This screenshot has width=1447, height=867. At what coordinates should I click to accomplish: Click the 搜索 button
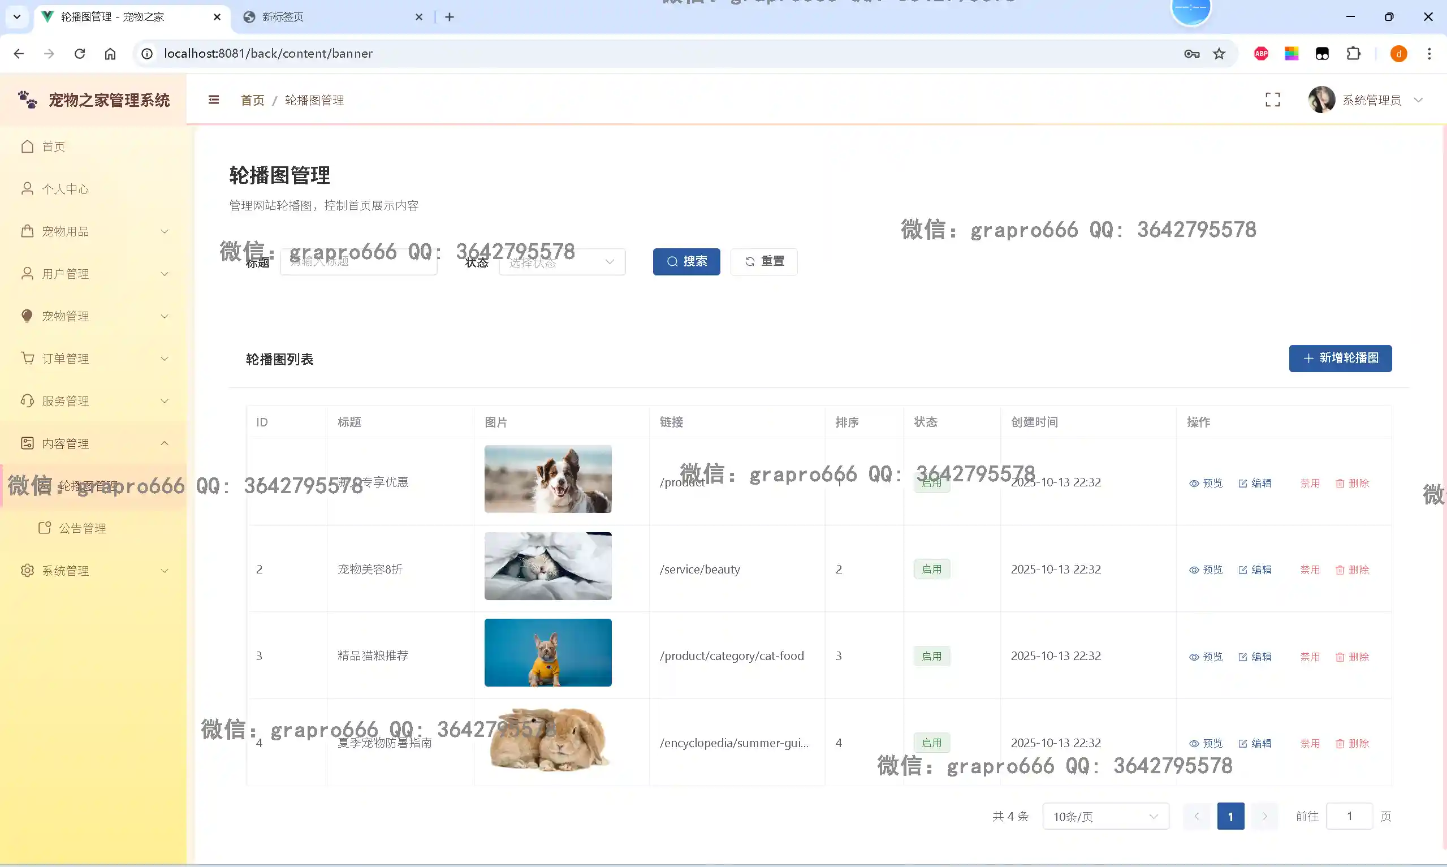pyautogui.click(x=686, y=262)
